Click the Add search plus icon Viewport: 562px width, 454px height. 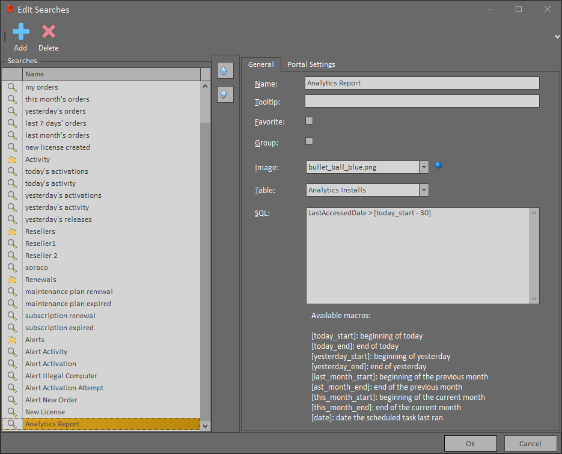pos(20,32)
